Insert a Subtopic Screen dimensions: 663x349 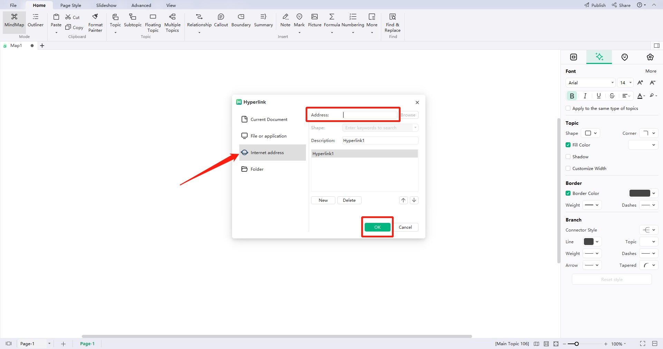click(133, 21)
